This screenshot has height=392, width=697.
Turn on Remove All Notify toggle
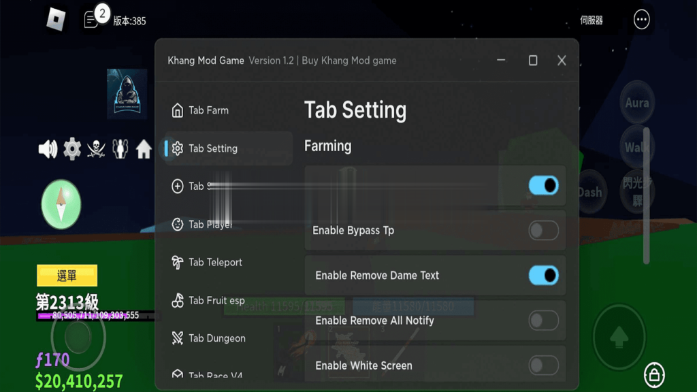543,320
